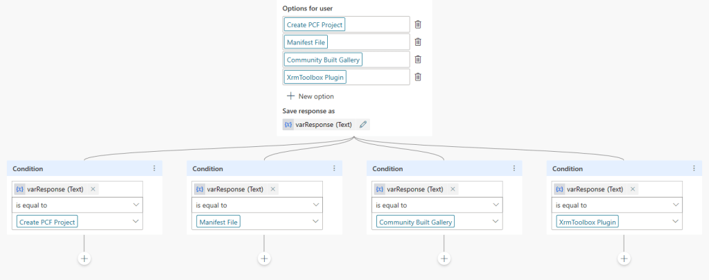Open the XrmToolbox Plugin value dropdown
This screenshot has width=709, height=280.
(x=676, y=222)
